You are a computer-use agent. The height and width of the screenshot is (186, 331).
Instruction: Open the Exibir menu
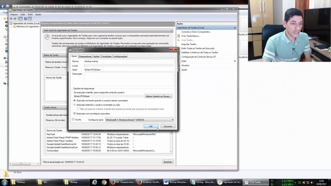point(30,14)
